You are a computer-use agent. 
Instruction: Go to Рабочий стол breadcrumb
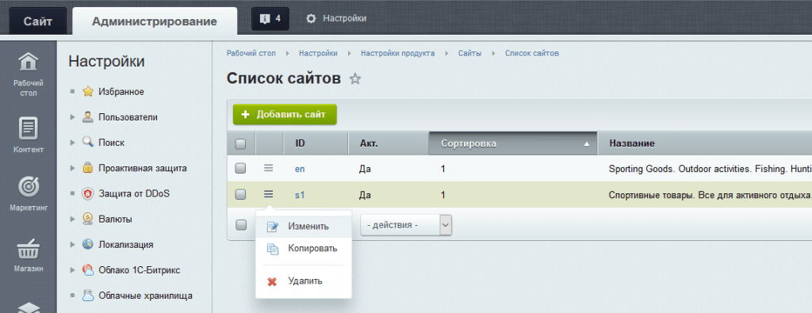pyautogui.click(x=251, y=53)
